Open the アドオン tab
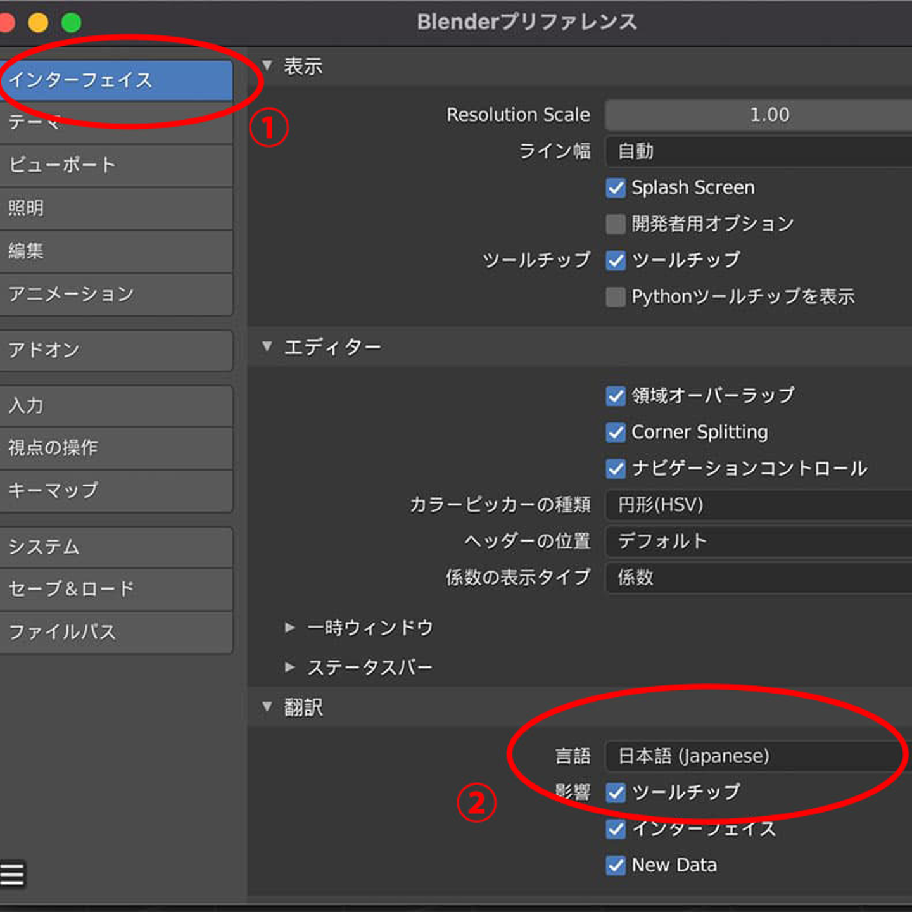 coord(117,350)
